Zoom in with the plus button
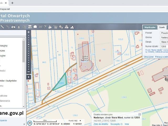The height and width of the screenshot is (126, 168). pos(29,32)
